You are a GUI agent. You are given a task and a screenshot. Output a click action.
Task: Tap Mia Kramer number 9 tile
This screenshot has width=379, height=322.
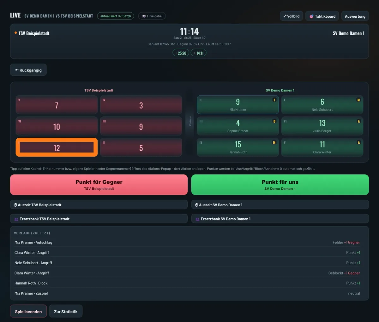point(238,105)
